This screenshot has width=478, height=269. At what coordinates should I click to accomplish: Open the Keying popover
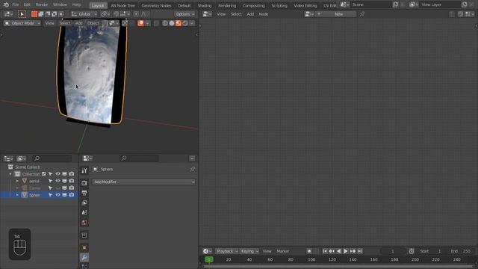point(249,251)
